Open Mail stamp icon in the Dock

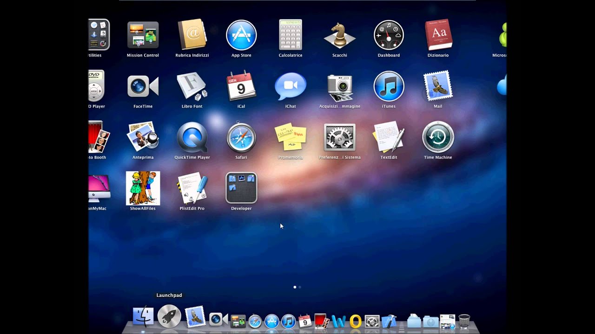click(195, 317)
